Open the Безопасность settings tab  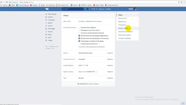tap(128, 18)
